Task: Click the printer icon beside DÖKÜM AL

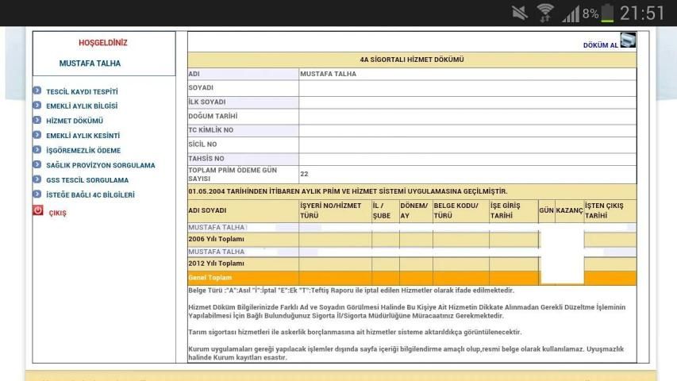Action: tap(628, 40)
